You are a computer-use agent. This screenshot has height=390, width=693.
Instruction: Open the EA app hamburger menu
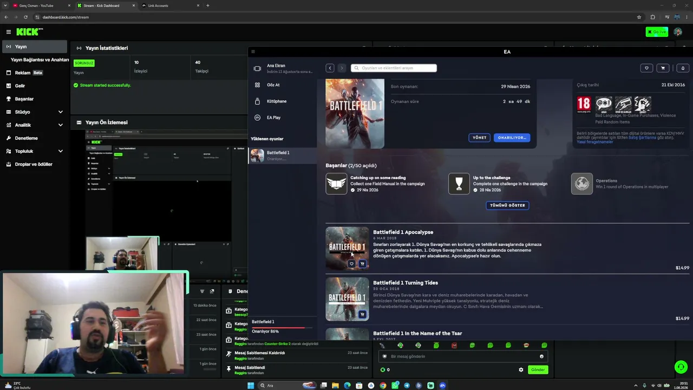coord(253,52)
